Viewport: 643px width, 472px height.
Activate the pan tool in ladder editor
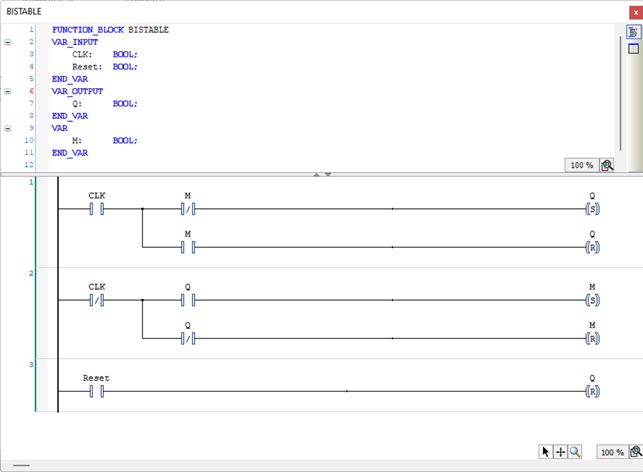[x=560, y=452]
